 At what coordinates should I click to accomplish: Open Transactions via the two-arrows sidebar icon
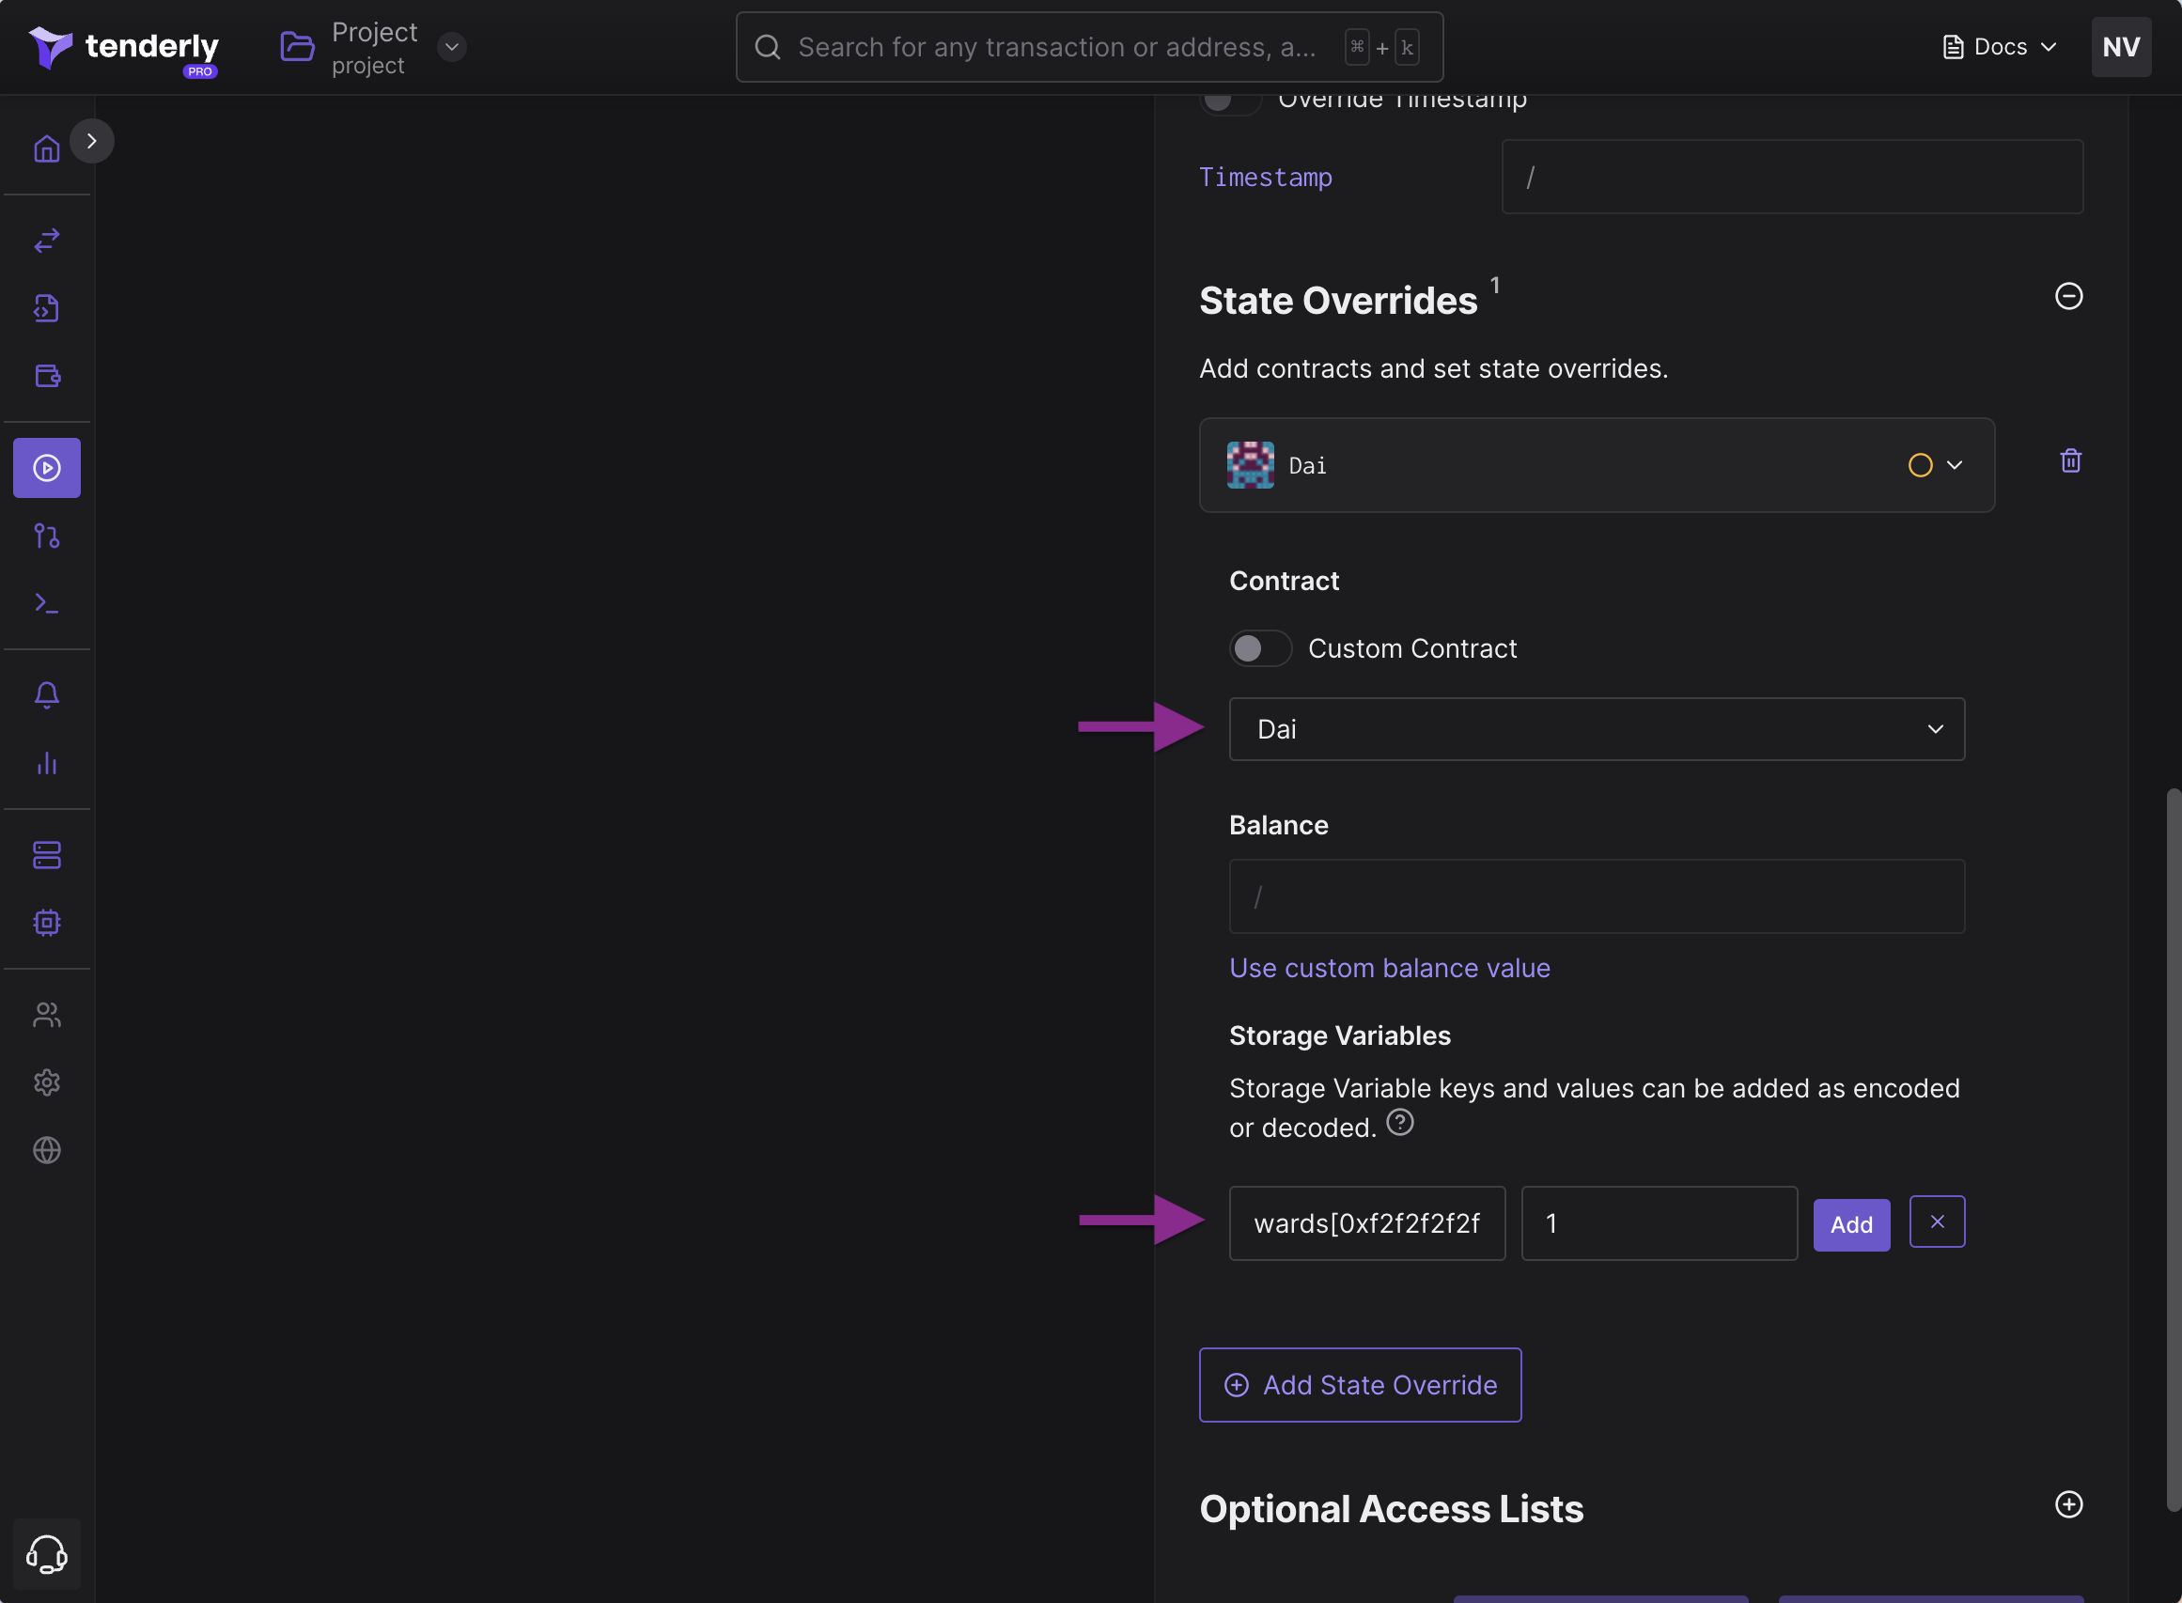[47, 240]
